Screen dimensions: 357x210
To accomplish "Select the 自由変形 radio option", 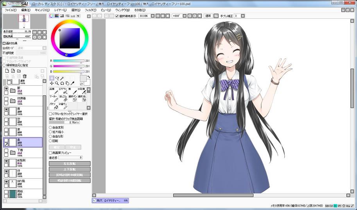I will (x=50, y=127).
